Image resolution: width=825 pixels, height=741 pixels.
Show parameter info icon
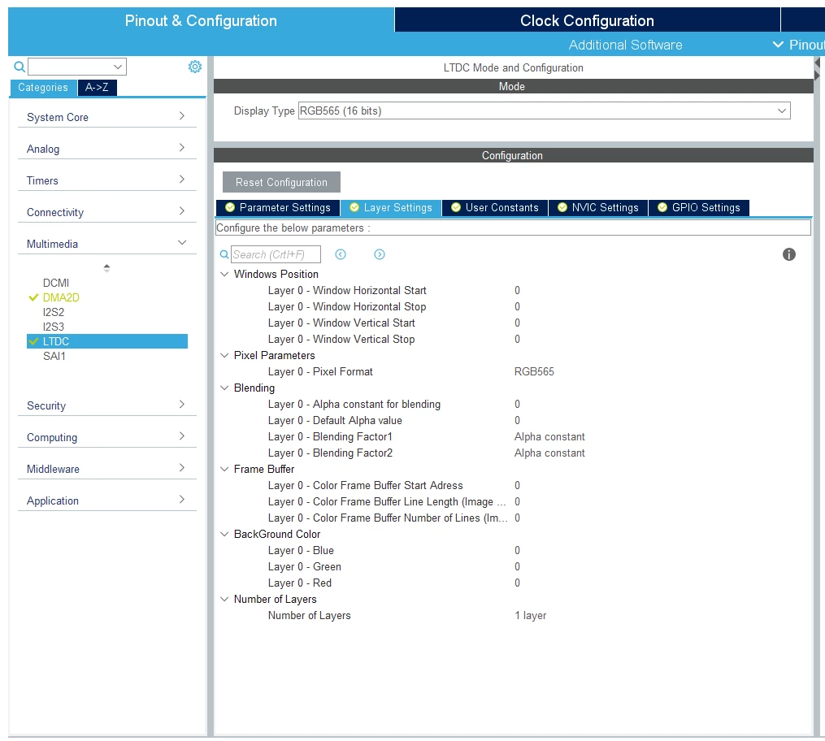[788, 254]
